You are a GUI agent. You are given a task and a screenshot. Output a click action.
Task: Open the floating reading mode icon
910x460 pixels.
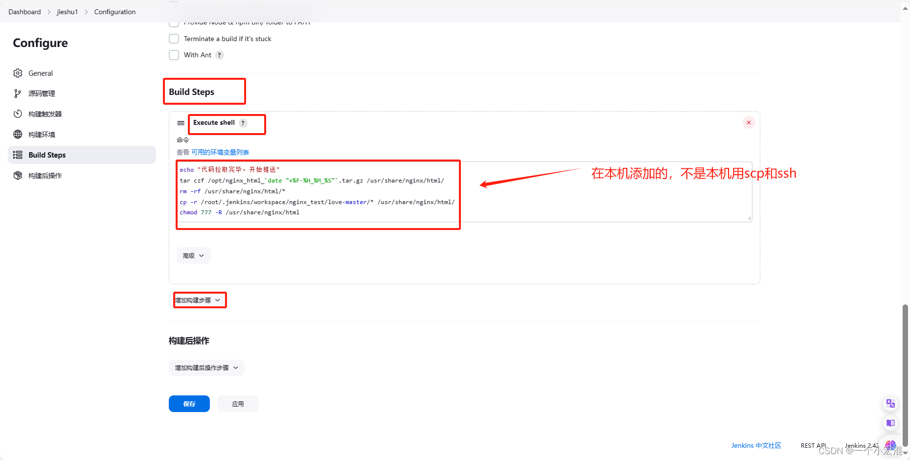pos(890,423)
